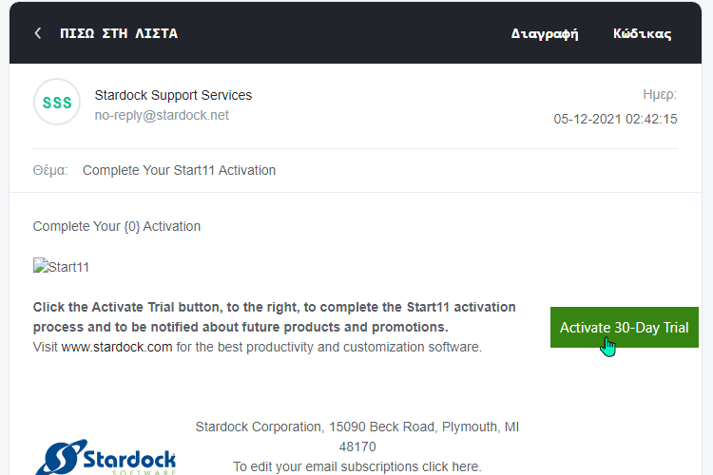Activate the 30-Day Trial green button
713x475 pixels.
[x=625, y=327]
